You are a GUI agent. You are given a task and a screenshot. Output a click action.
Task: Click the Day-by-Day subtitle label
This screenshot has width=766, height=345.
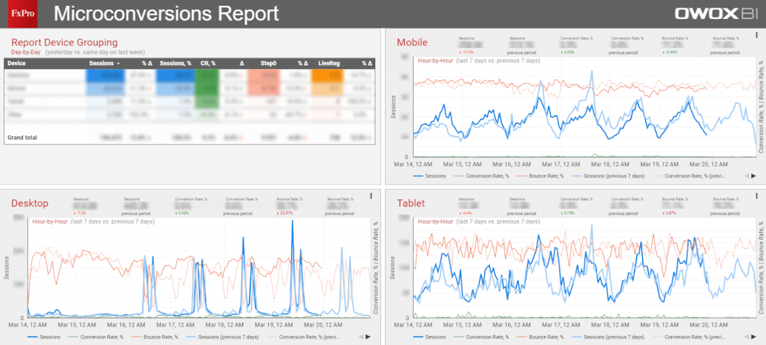[x=27, y=52]
